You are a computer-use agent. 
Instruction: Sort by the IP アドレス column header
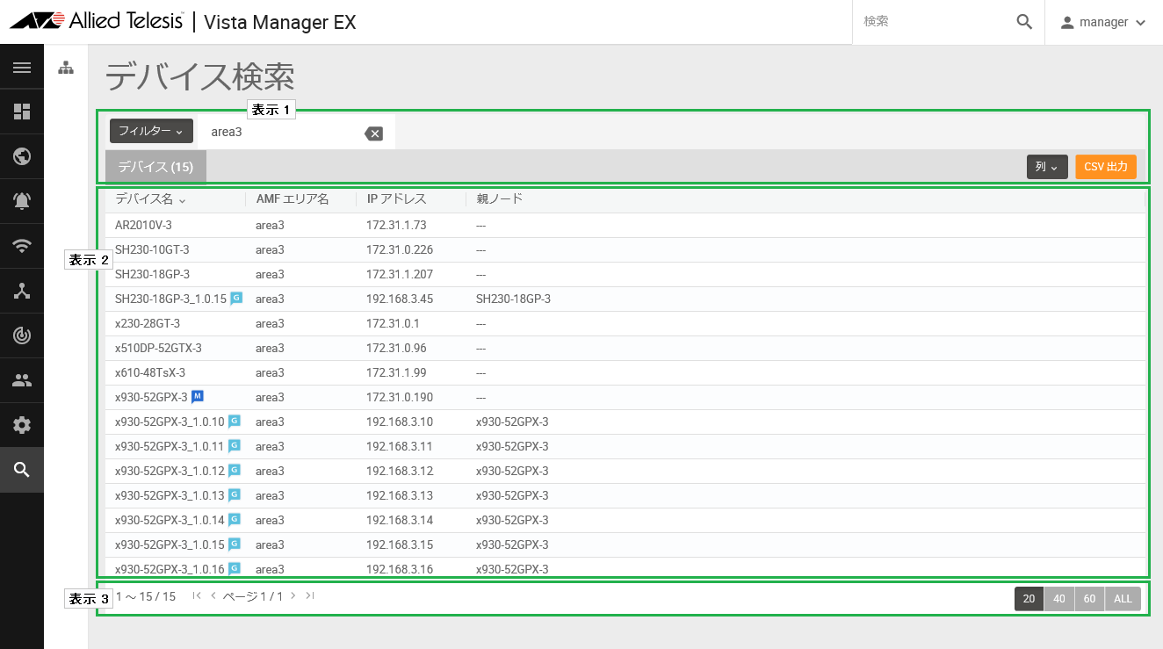[397, 199]
